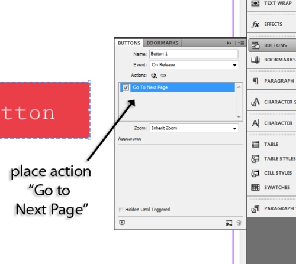296x264 pixels.
Task: Open the Zoom dropdown
Action: [x=194, y=128]
